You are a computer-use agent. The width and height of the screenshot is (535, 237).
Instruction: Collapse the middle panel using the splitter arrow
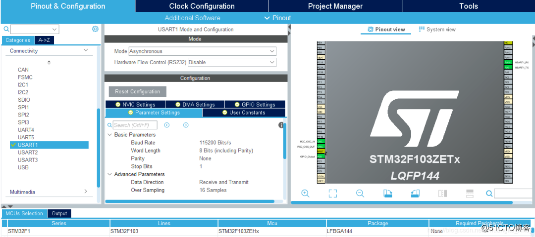point(289,27)
